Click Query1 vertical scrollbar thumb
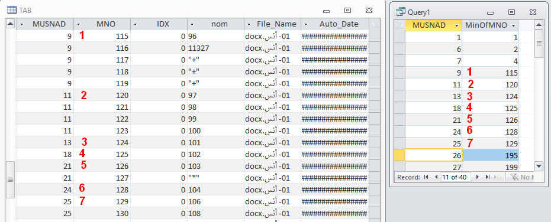The width and height of the screenshot is (551, 222). 539,43
